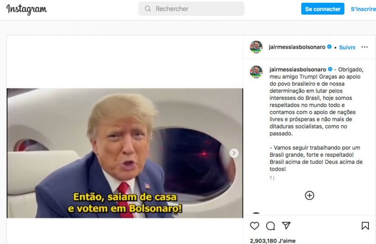Open the three-dot more options menu
376x244 pixels.
pos(364,47)
